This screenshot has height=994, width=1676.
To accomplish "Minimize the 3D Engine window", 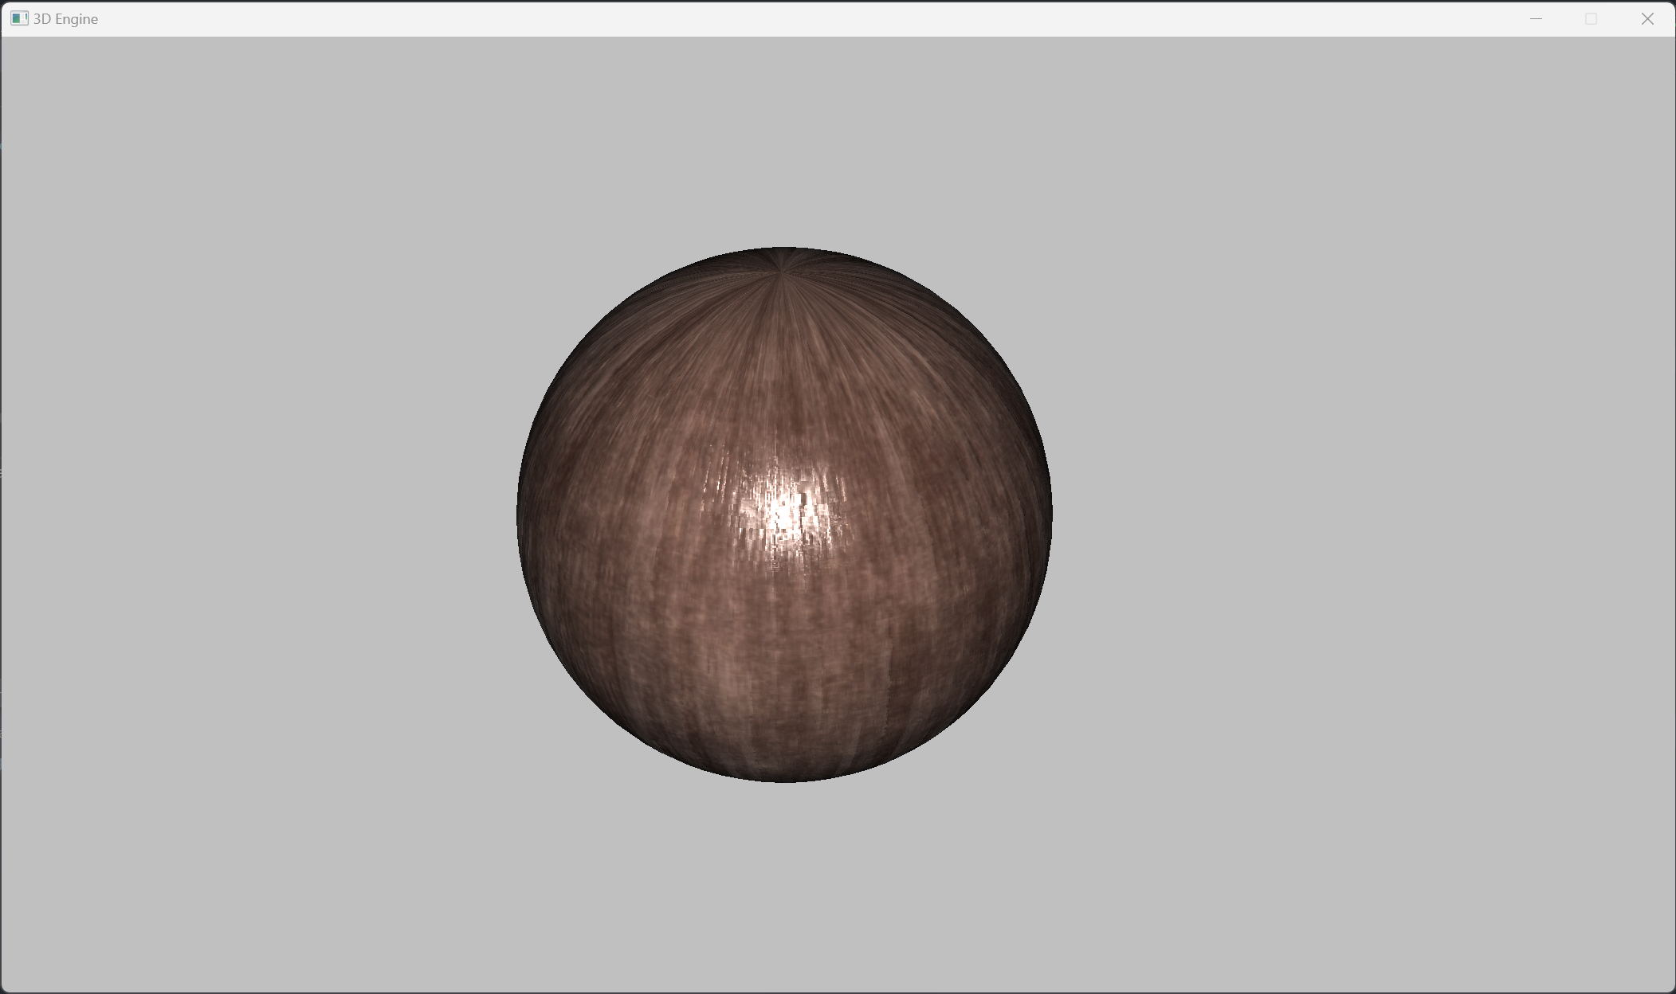I will 1535,18.
